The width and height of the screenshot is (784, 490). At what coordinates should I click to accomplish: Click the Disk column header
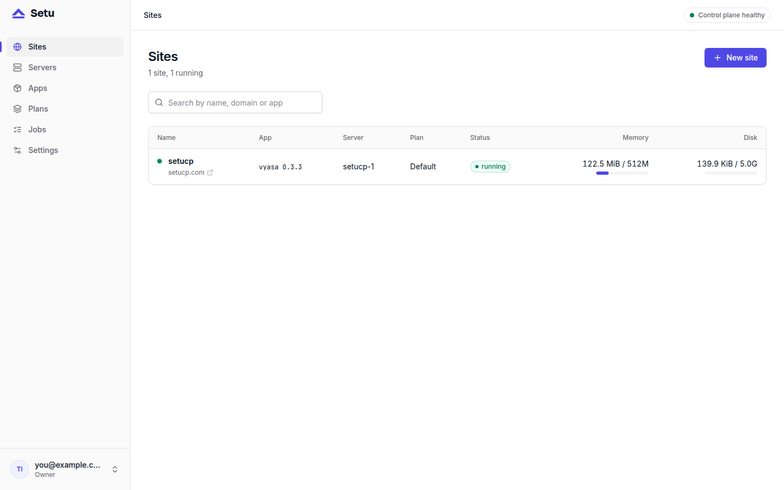(x=751, y=138)
